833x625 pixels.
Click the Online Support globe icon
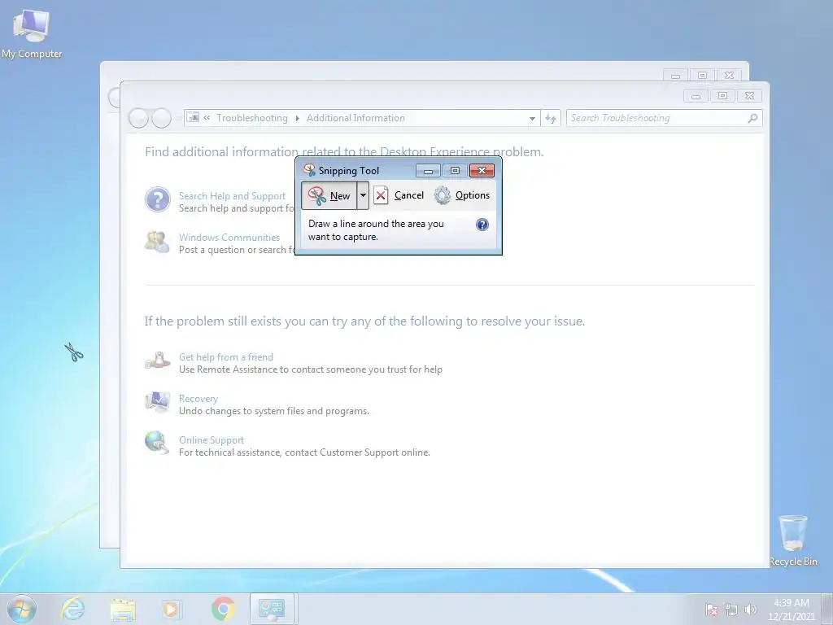coord(157,444)
